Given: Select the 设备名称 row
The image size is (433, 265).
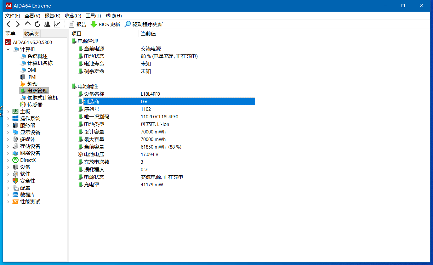Looking at the screenshot, I should coord(166,94).
